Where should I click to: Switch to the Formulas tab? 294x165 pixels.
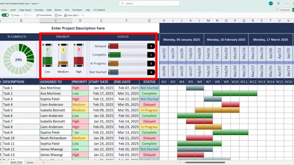pos(39,10)
